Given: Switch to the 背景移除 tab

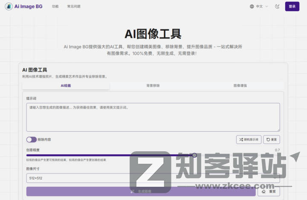Looking at the screenshot, I should tap(153, 85).
